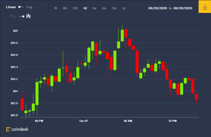Edit the start date 06/29/2020
211x137 pixels.
158,8
